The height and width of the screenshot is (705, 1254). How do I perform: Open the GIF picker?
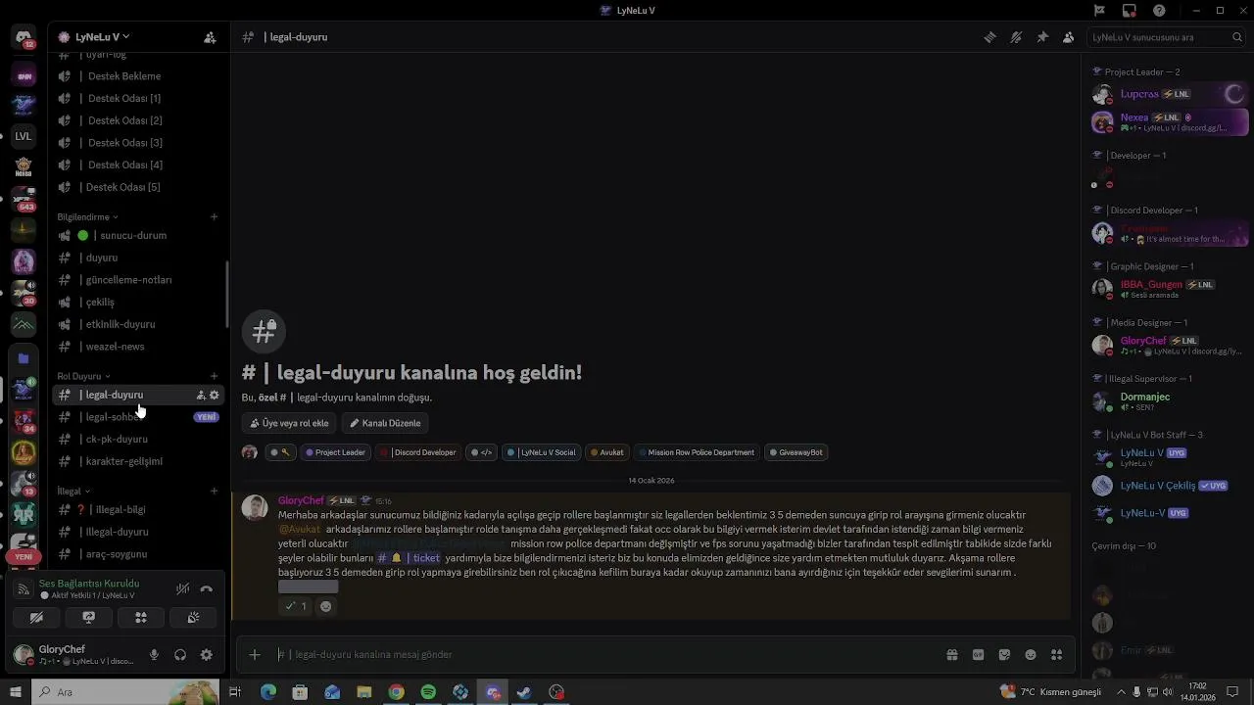[978, 655]
